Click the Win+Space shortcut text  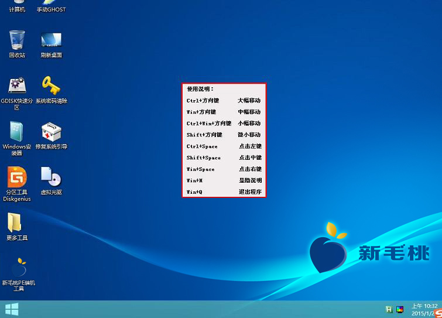200,169
